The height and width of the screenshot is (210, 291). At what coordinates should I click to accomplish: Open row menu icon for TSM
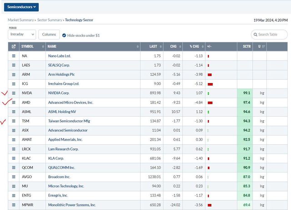[14, 121]
